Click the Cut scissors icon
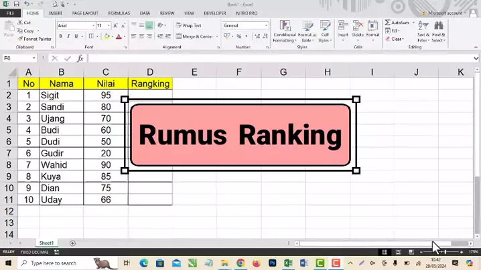Viewport: 481px width, 270px height. (20, 23)
